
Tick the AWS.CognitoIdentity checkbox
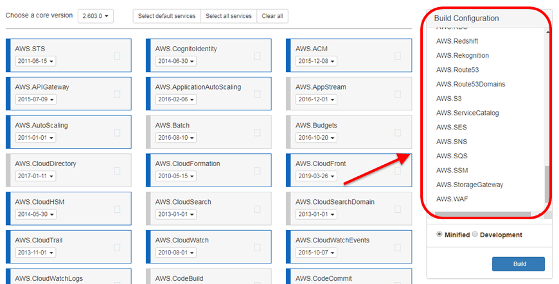point(257,56)
